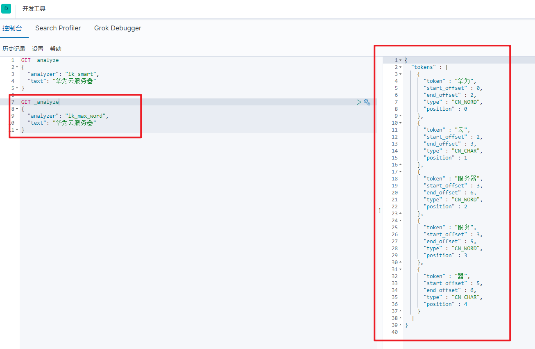This screenshot has width=535, height=349.
Task: Click the "服务" token value
Action: (x=464, y=228)
